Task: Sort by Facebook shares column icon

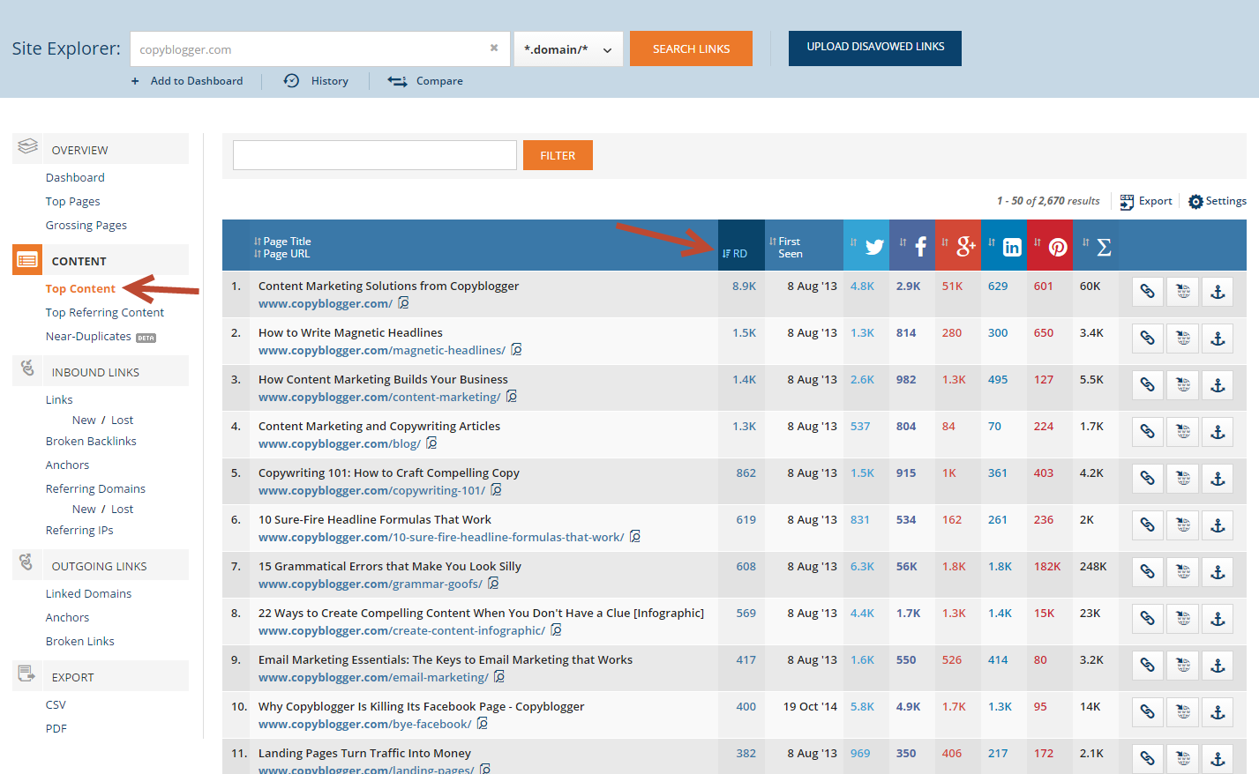Action: 920,247
